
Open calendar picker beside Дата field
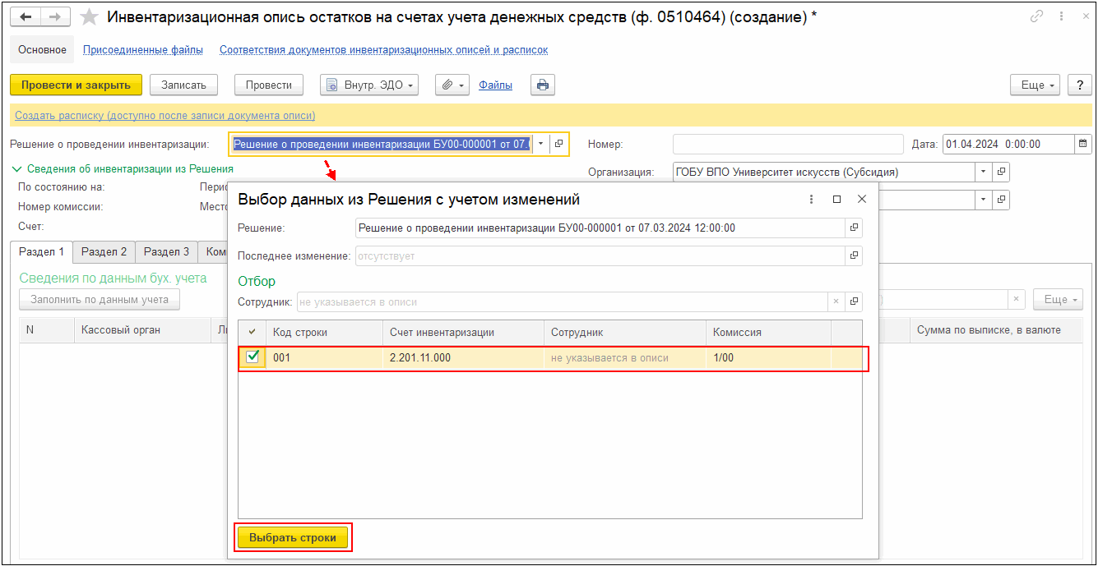1082,144
